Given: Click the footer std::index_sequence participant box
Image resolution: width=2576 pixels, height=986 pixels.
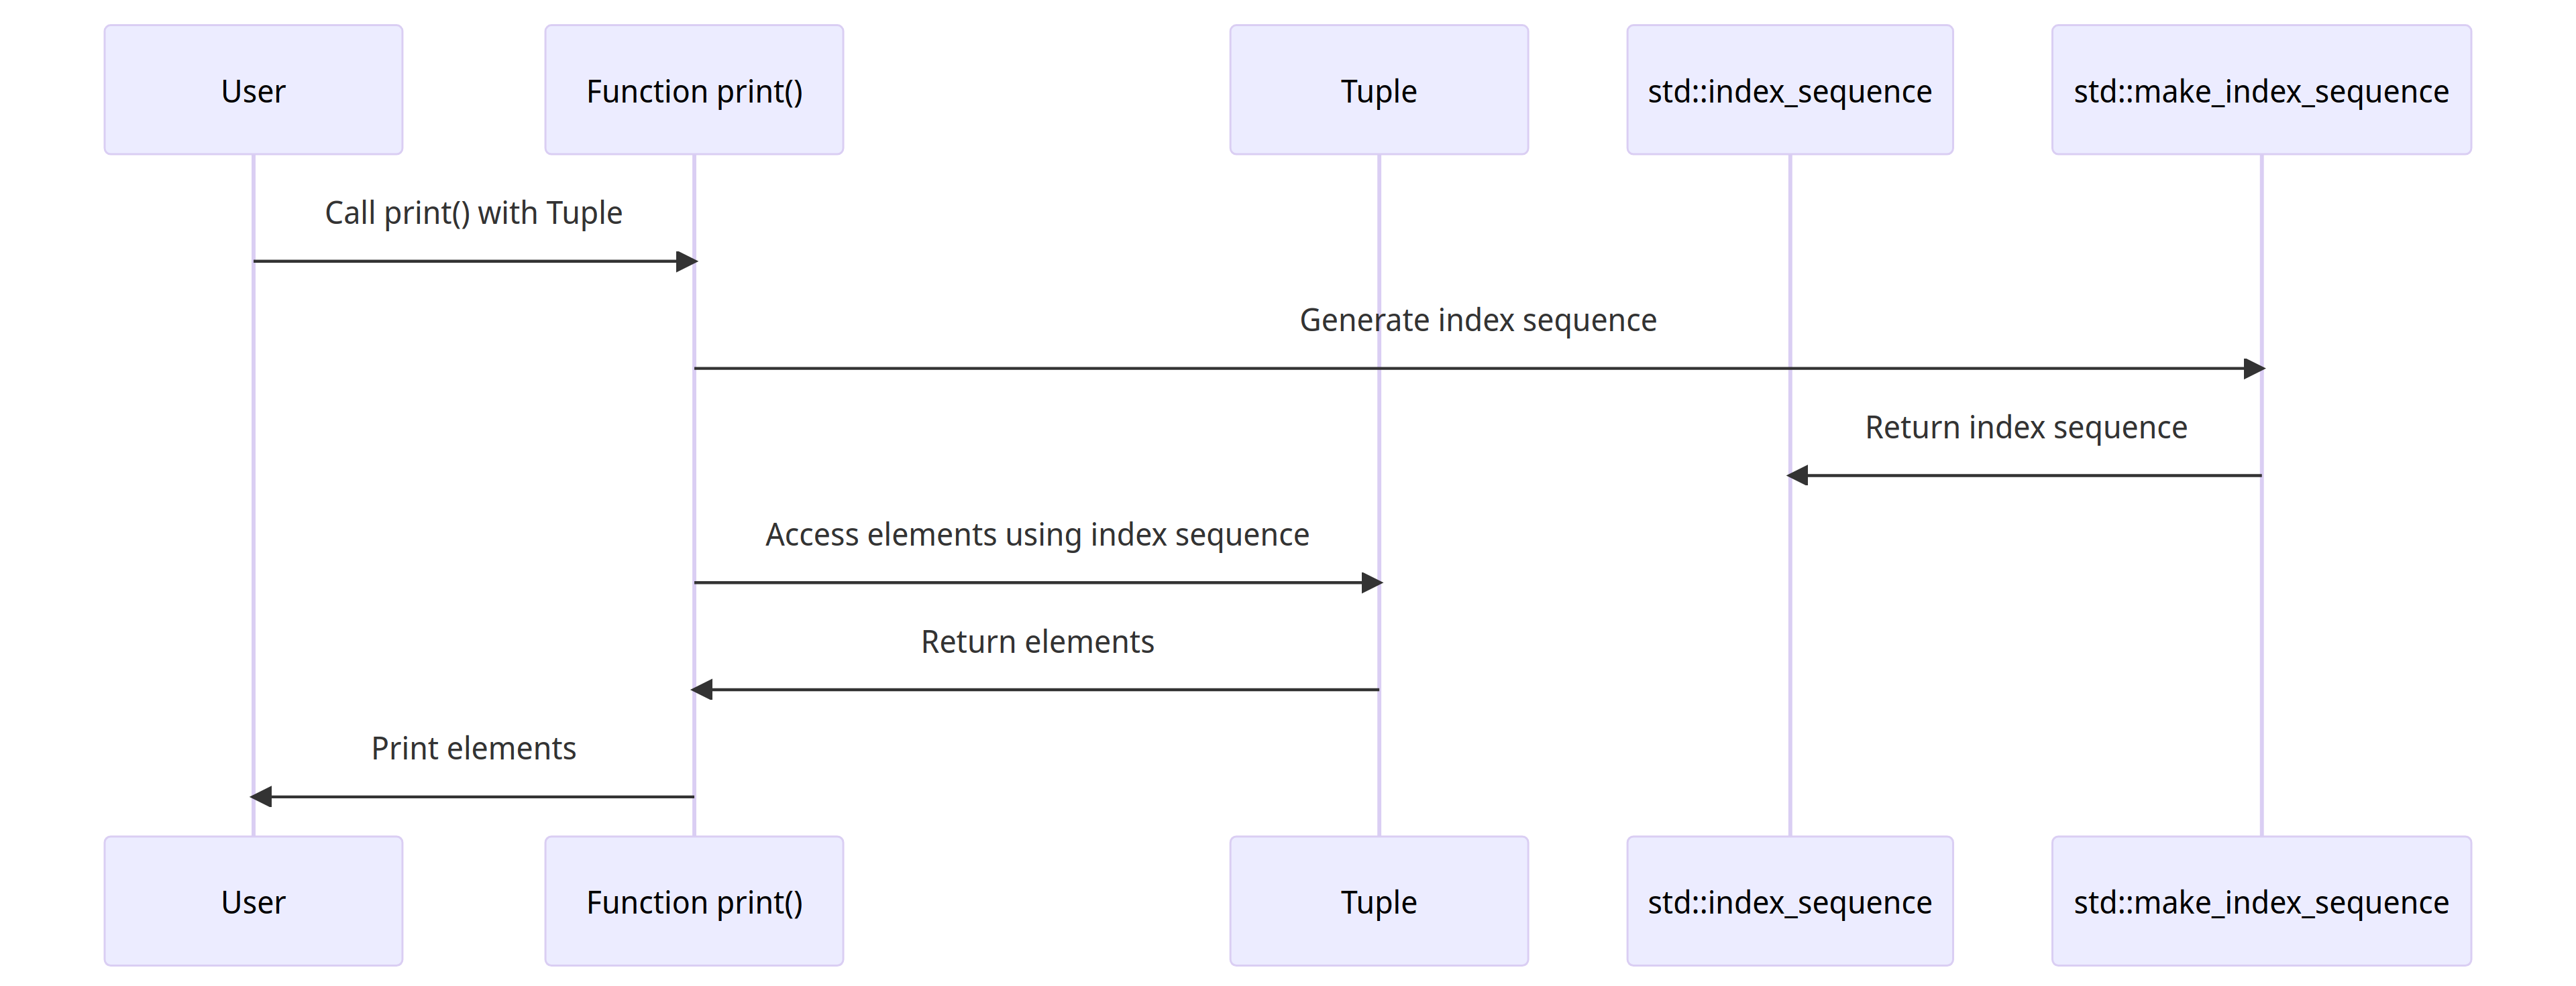Looking at the screenshot, I should click(x=1789, y=902).
